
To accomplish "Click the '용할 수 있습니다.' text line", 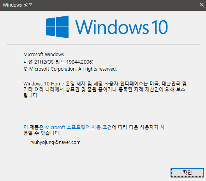I will [42, 133].
